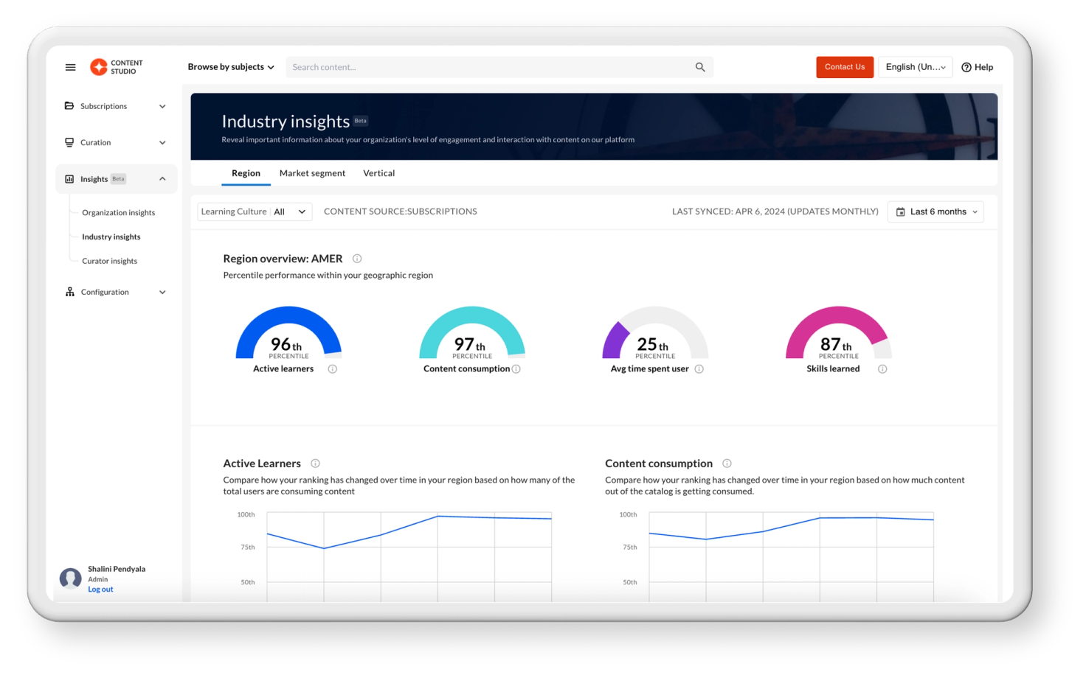Click the Log out link
The width and height of the screenshot is (1086, 675).
coord(100,589)
